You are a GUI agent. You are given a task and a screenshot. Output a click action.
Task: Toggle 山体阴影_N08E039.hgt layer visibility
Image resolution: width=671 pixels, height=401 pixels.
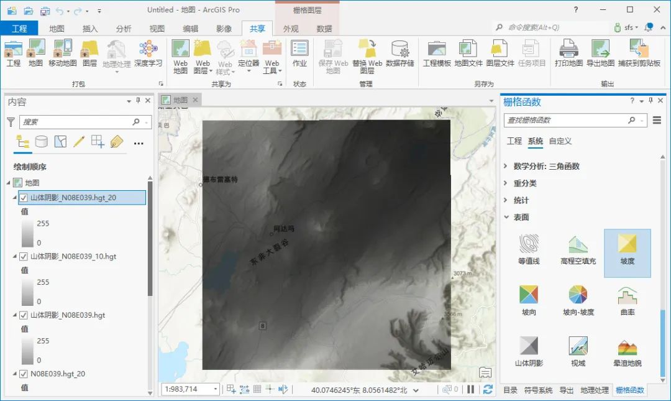[x=24, y=315]
